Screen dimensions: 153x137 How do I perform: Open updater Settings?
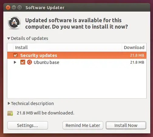coord(28,125)
